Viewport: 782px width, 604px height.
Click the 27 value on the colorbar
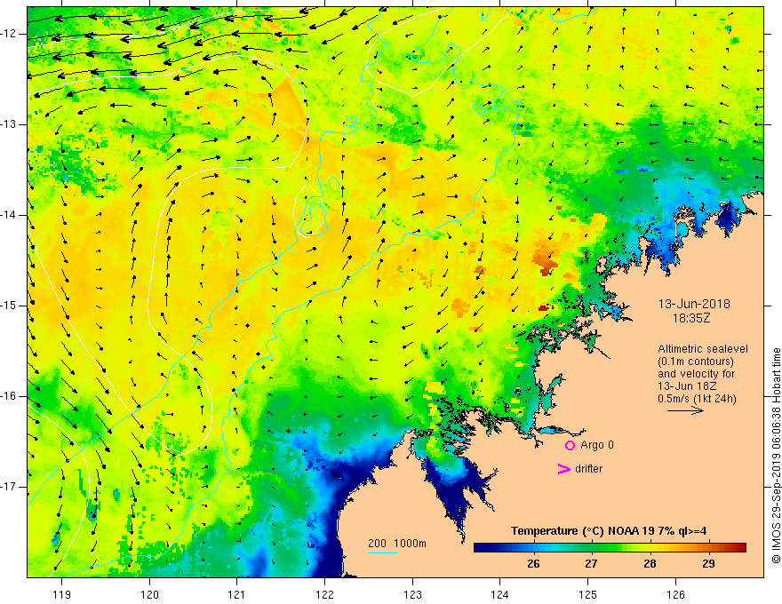(x=591, y=564)
